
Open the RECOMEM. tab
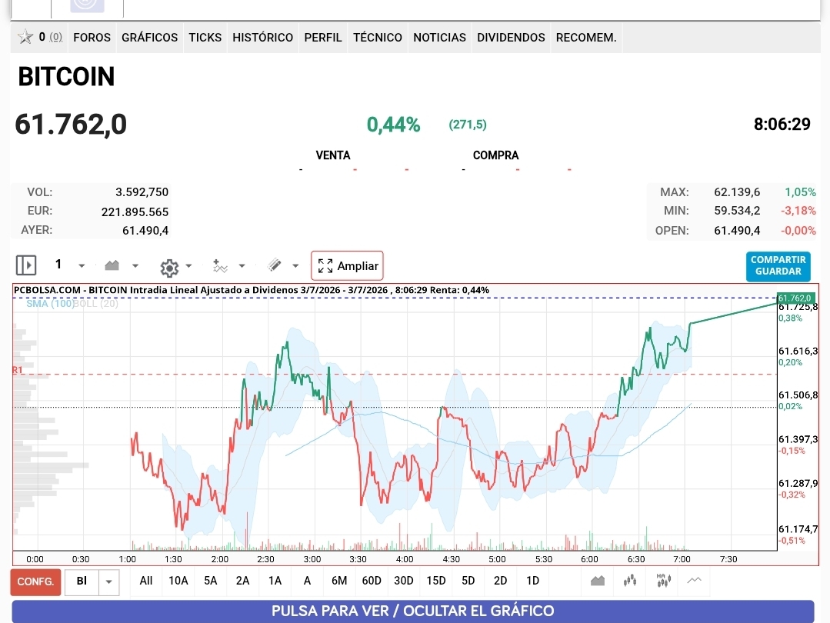tap(586, 38)
